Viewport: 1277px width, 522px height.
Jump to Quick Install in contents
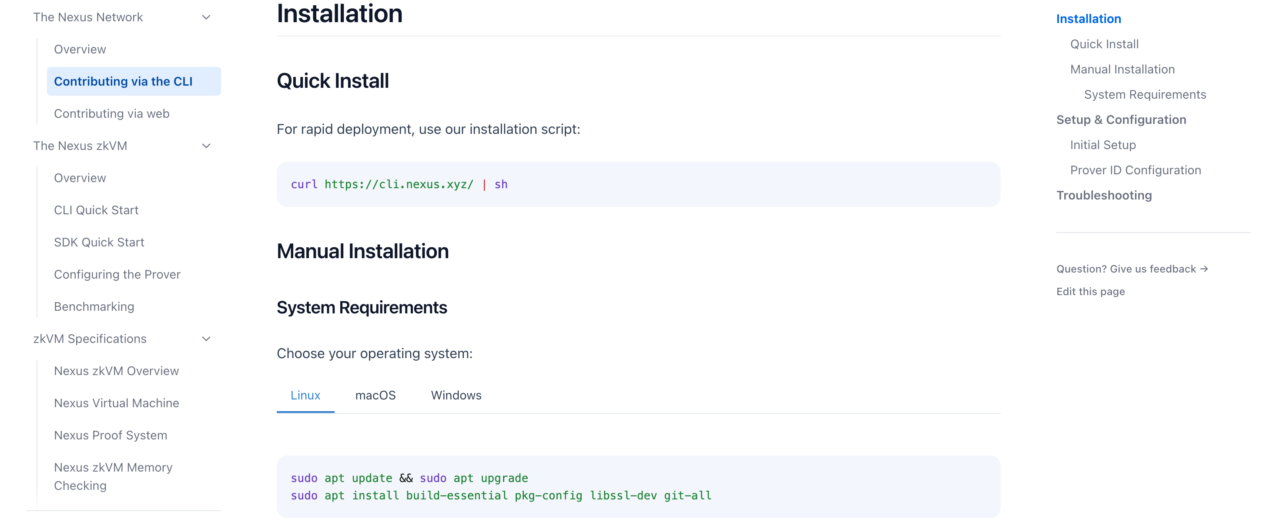[x=1104, y=44]
